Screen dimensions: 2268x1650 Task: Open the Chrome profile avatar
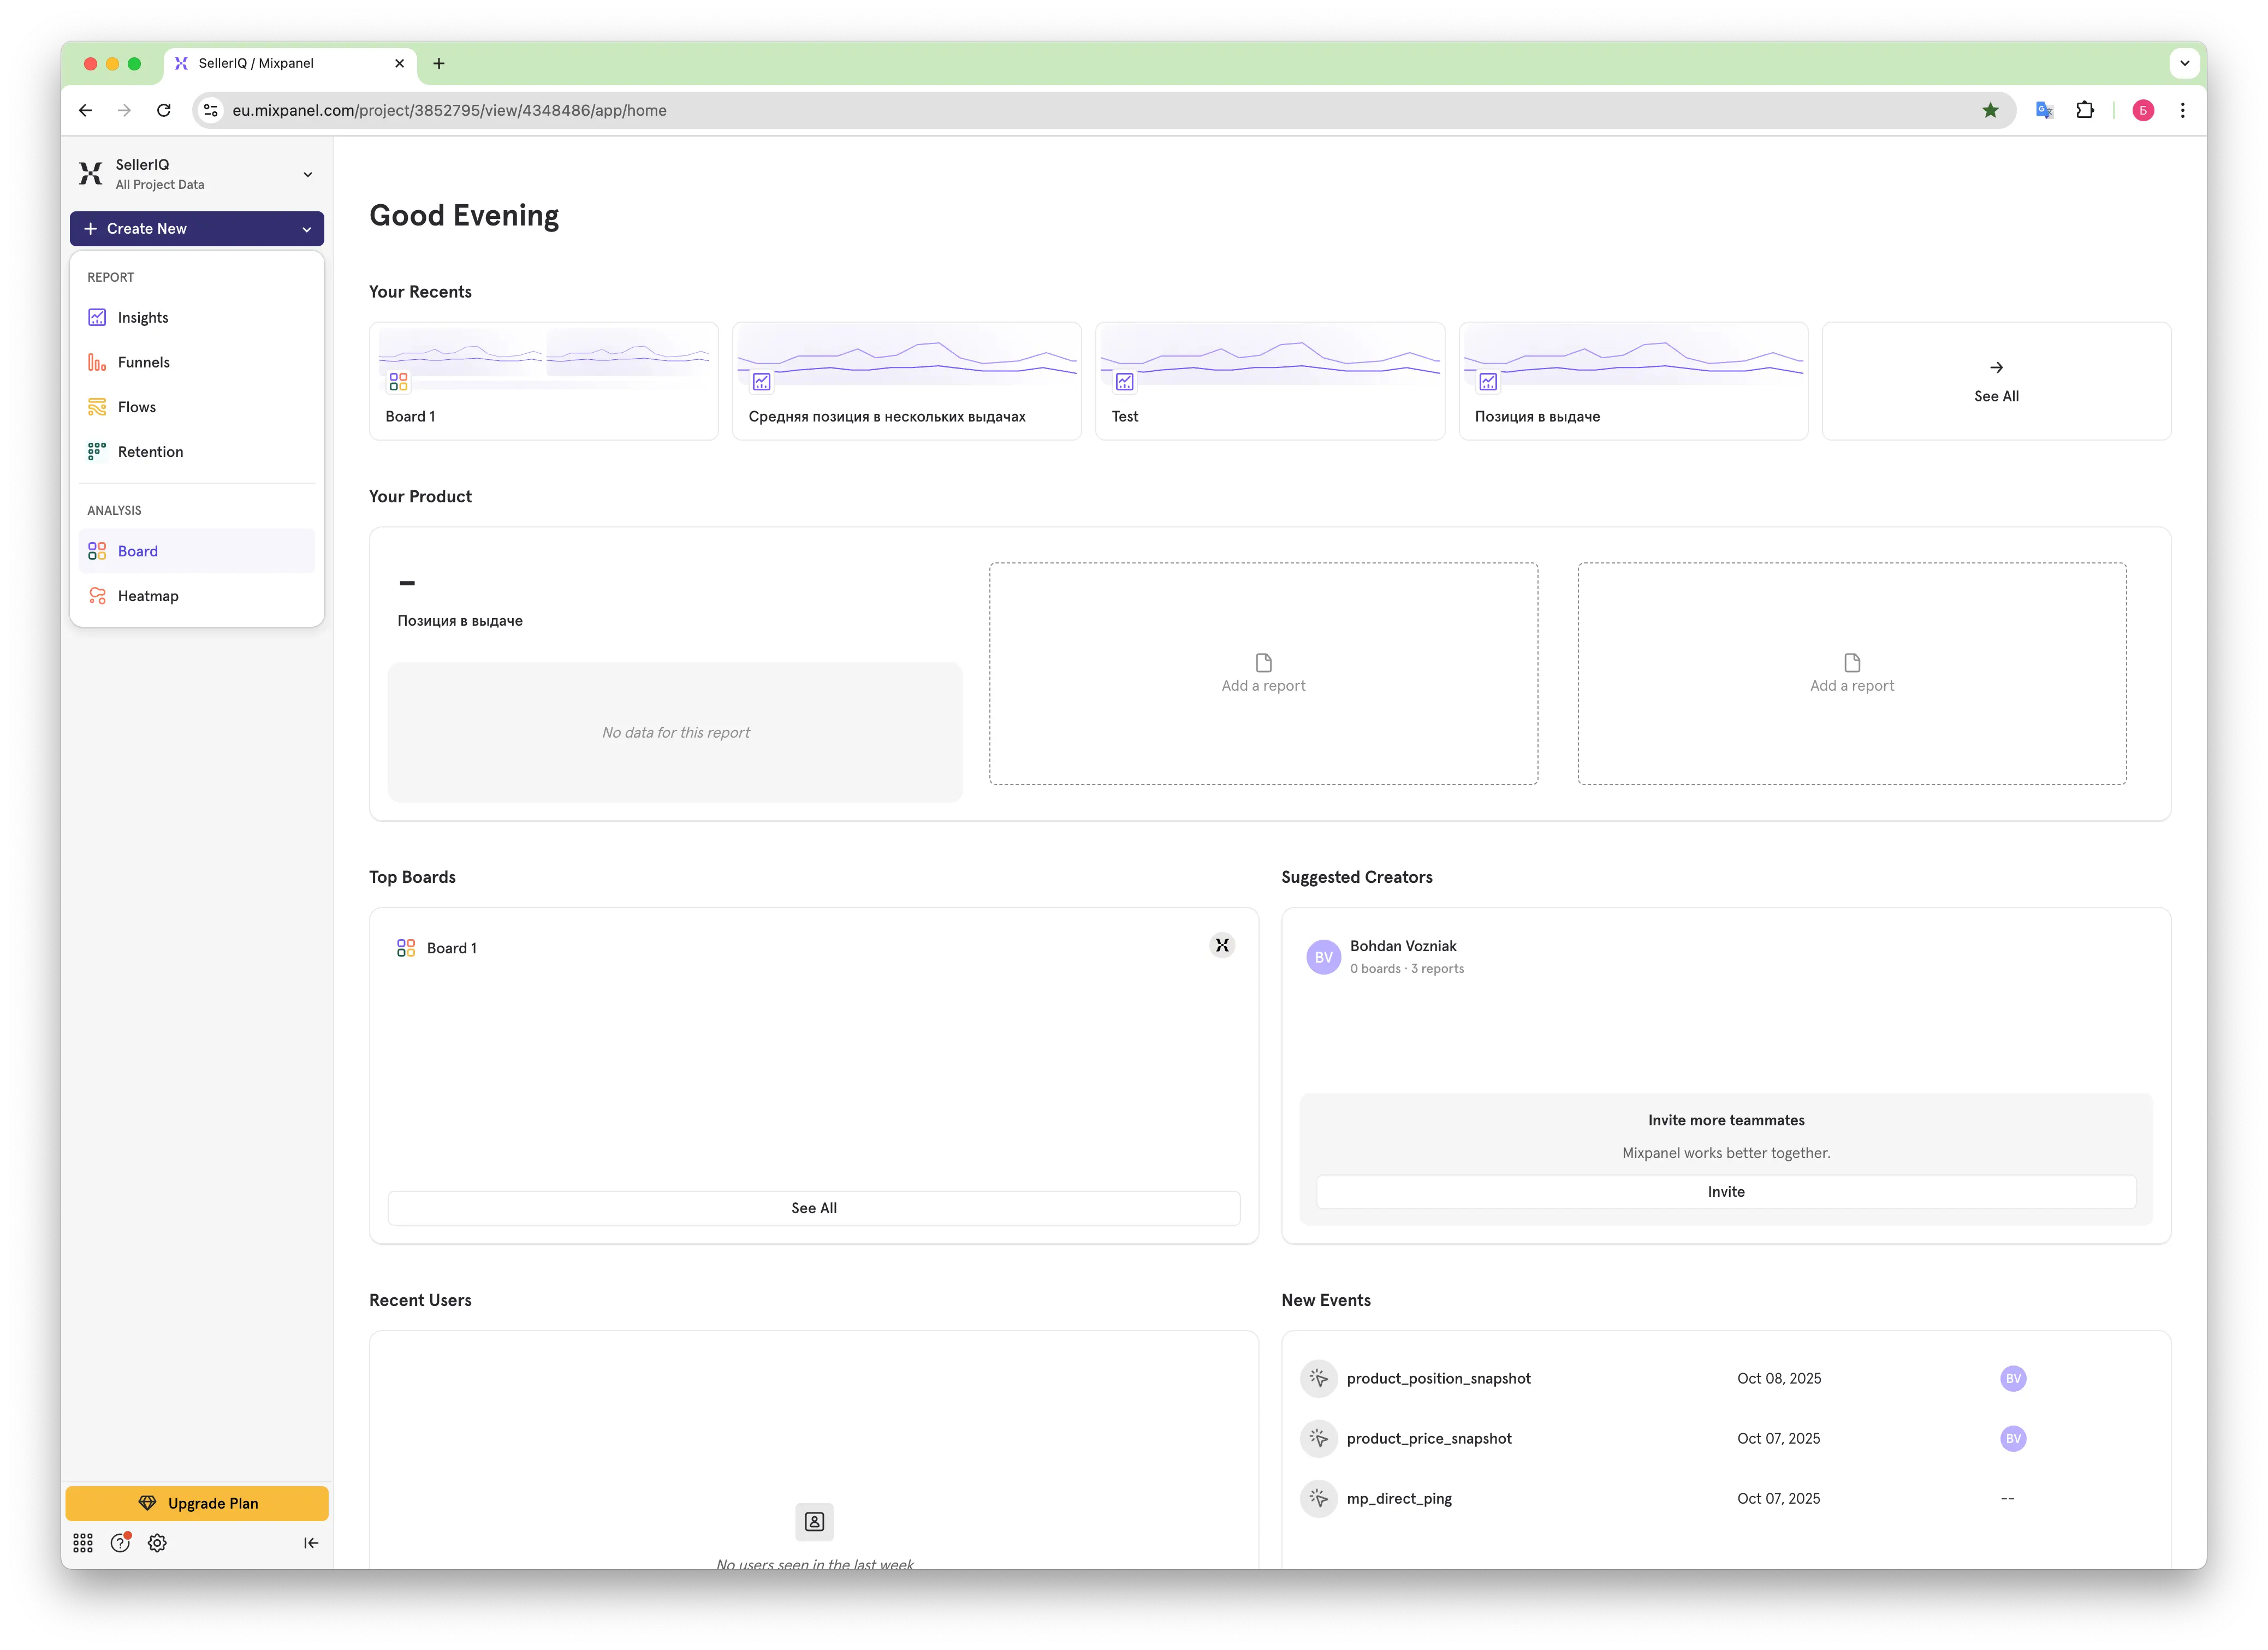pyautogui.click(x=2143, y=111)
